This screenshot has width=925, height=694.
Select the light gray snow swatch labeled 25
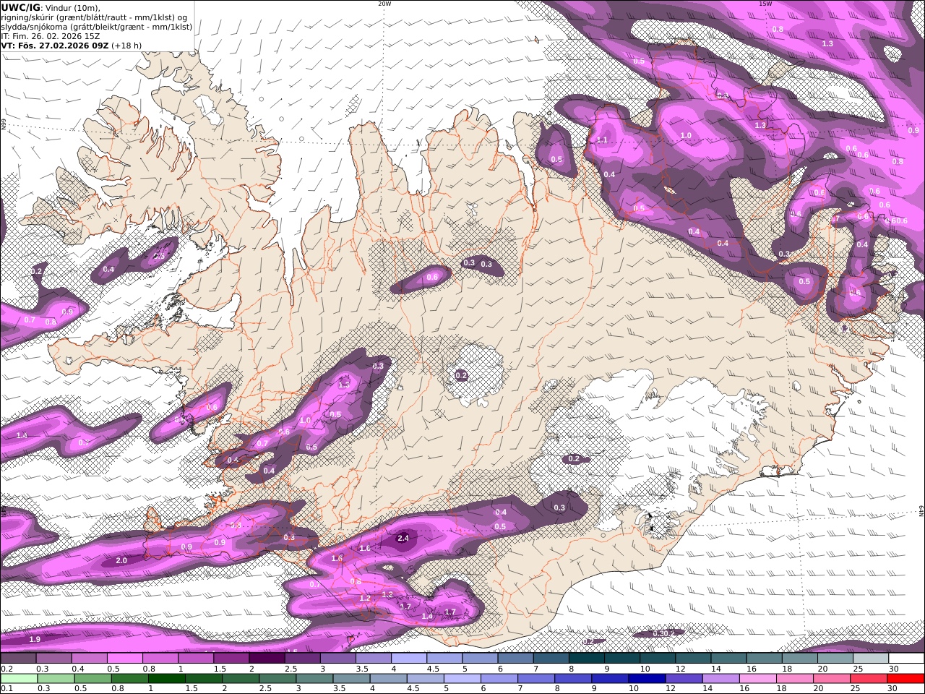pos(870,659)
